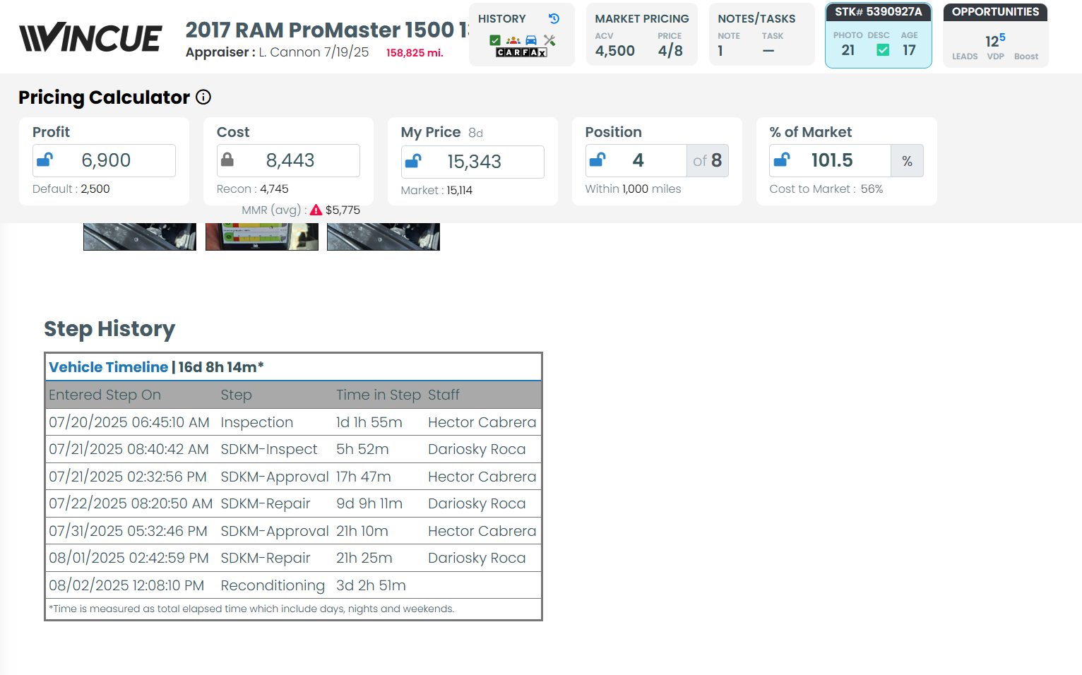
Task: Click the 'of 8' position total
Action: tap(708, 161)
